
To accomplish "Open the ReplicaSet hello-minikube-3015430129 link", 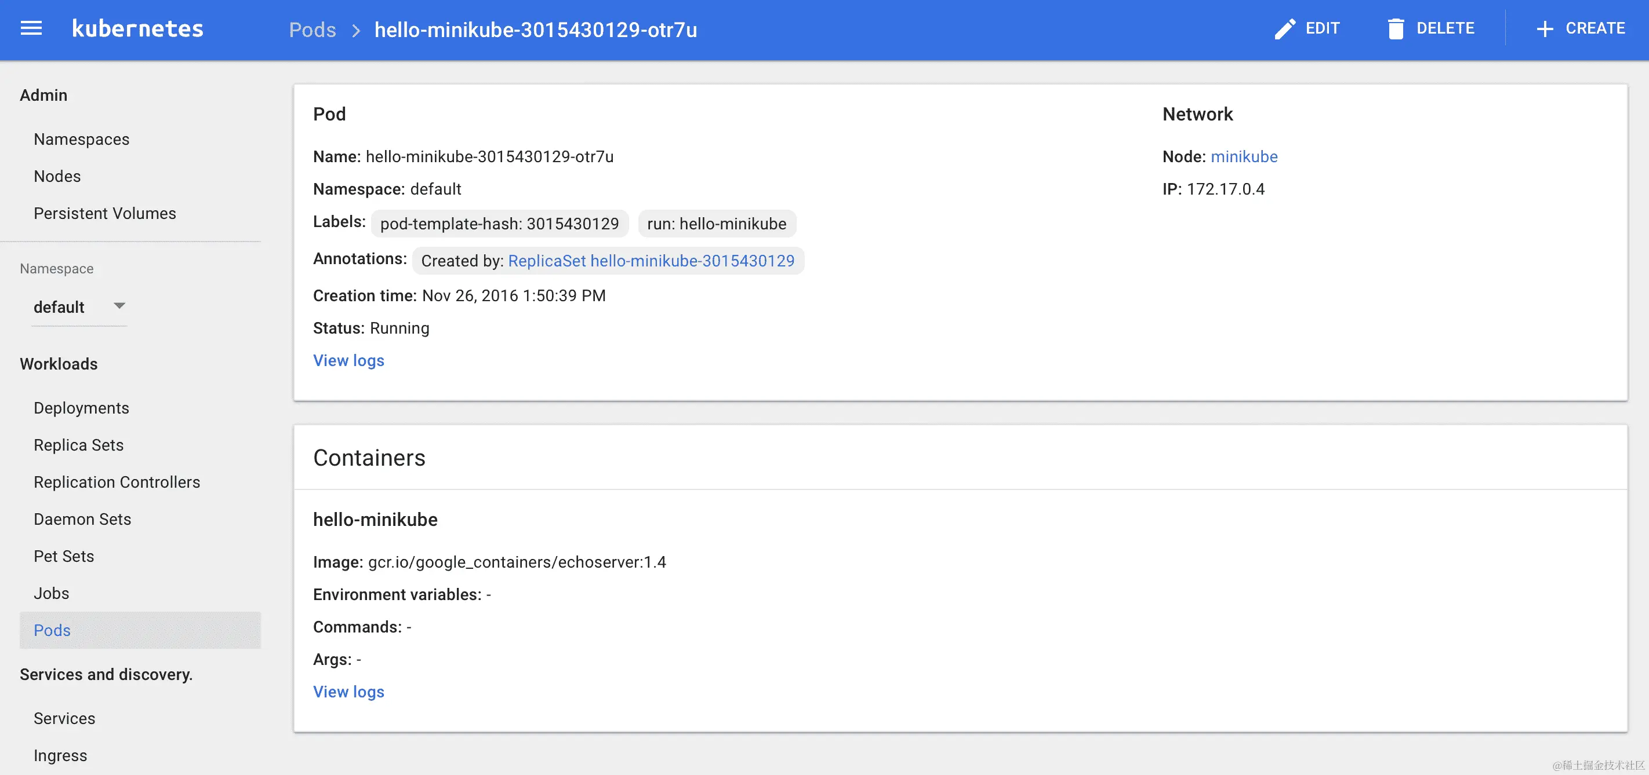I will pyautogui.click(x=651, y=260).
